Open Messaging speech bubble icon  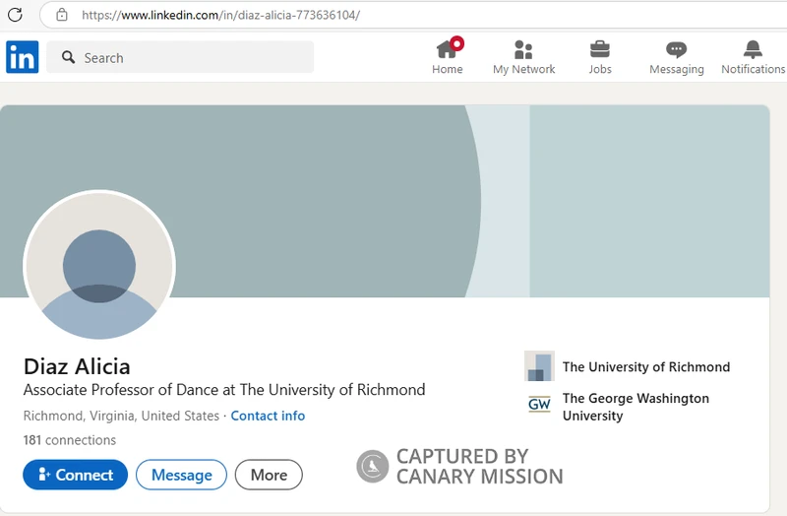click(x=676, y=50)
